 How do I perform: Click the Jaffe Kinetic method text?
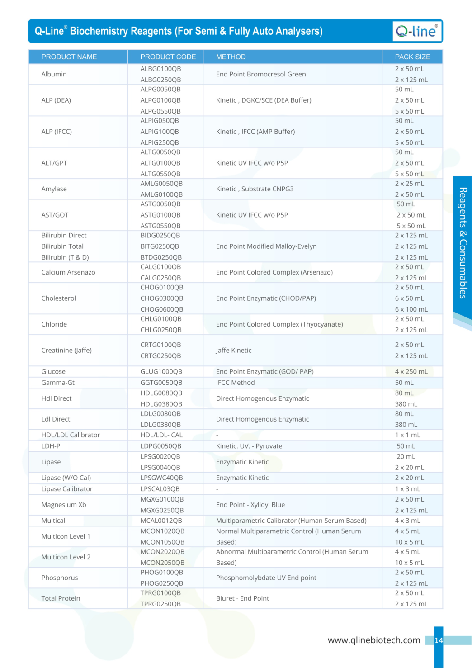(233, 350)
